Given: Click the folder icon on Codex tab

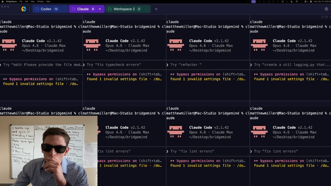Looking at the screenshot, I should 36,9.
